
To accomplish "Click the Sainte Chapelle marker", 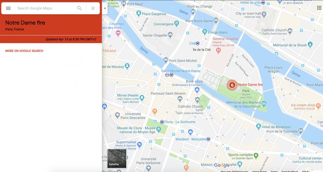I will 170,35.
